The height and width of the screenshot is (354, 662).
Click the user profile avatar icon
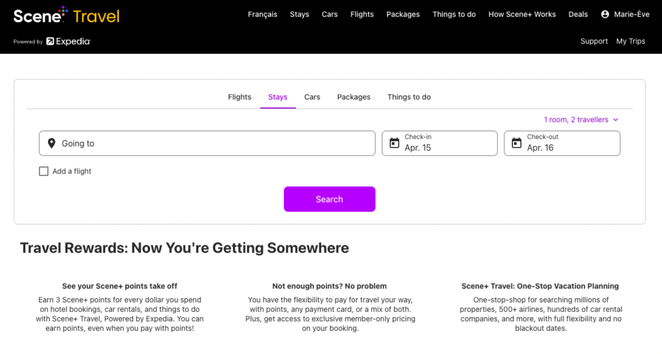click(605, 14)
